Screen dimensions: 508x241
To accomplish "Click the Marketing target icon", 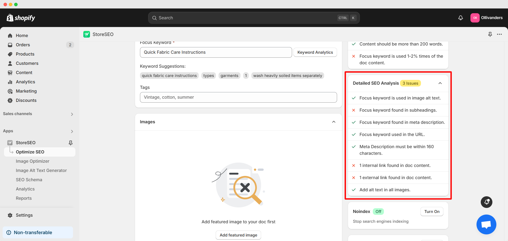I will point(10,91).
